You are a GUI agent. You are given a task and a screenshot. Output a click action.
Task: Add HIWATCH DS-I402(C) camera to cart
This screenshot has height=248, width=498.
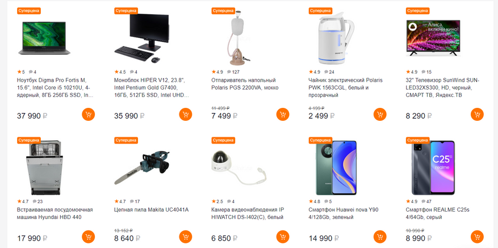[283, 237]
